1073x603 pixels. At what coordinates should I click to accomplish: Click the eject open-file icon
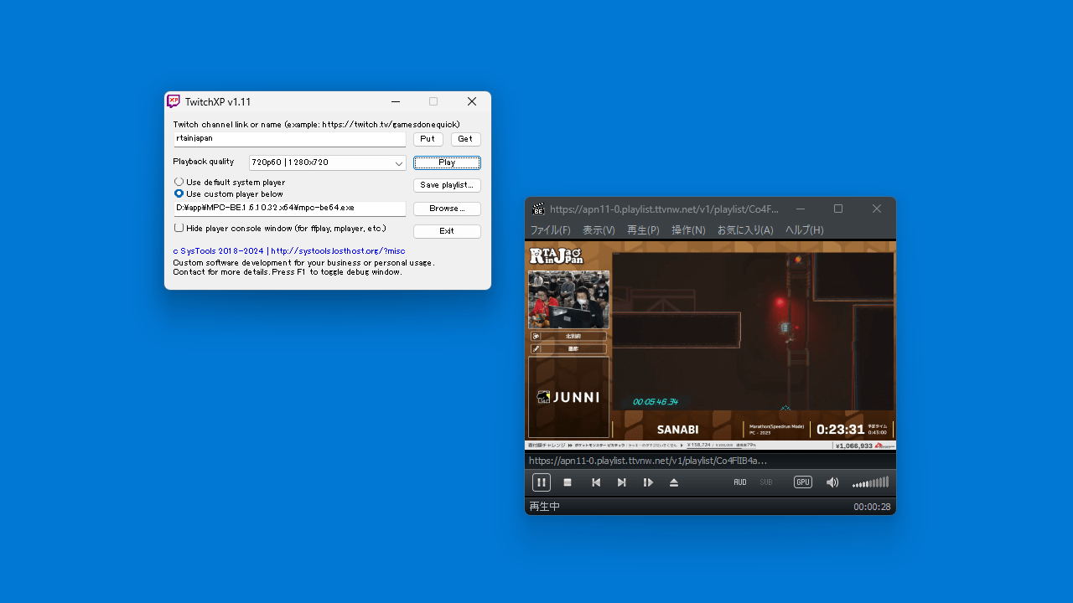click(674, 482)
